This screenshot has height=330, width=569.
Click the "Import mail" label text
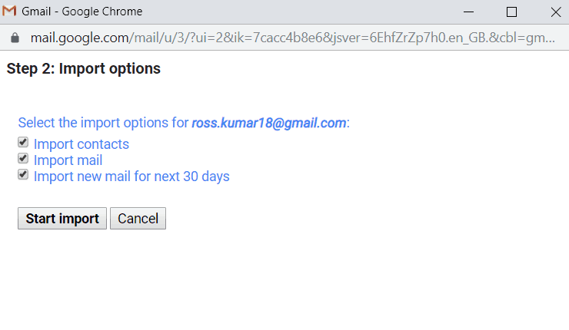point(68,160)
